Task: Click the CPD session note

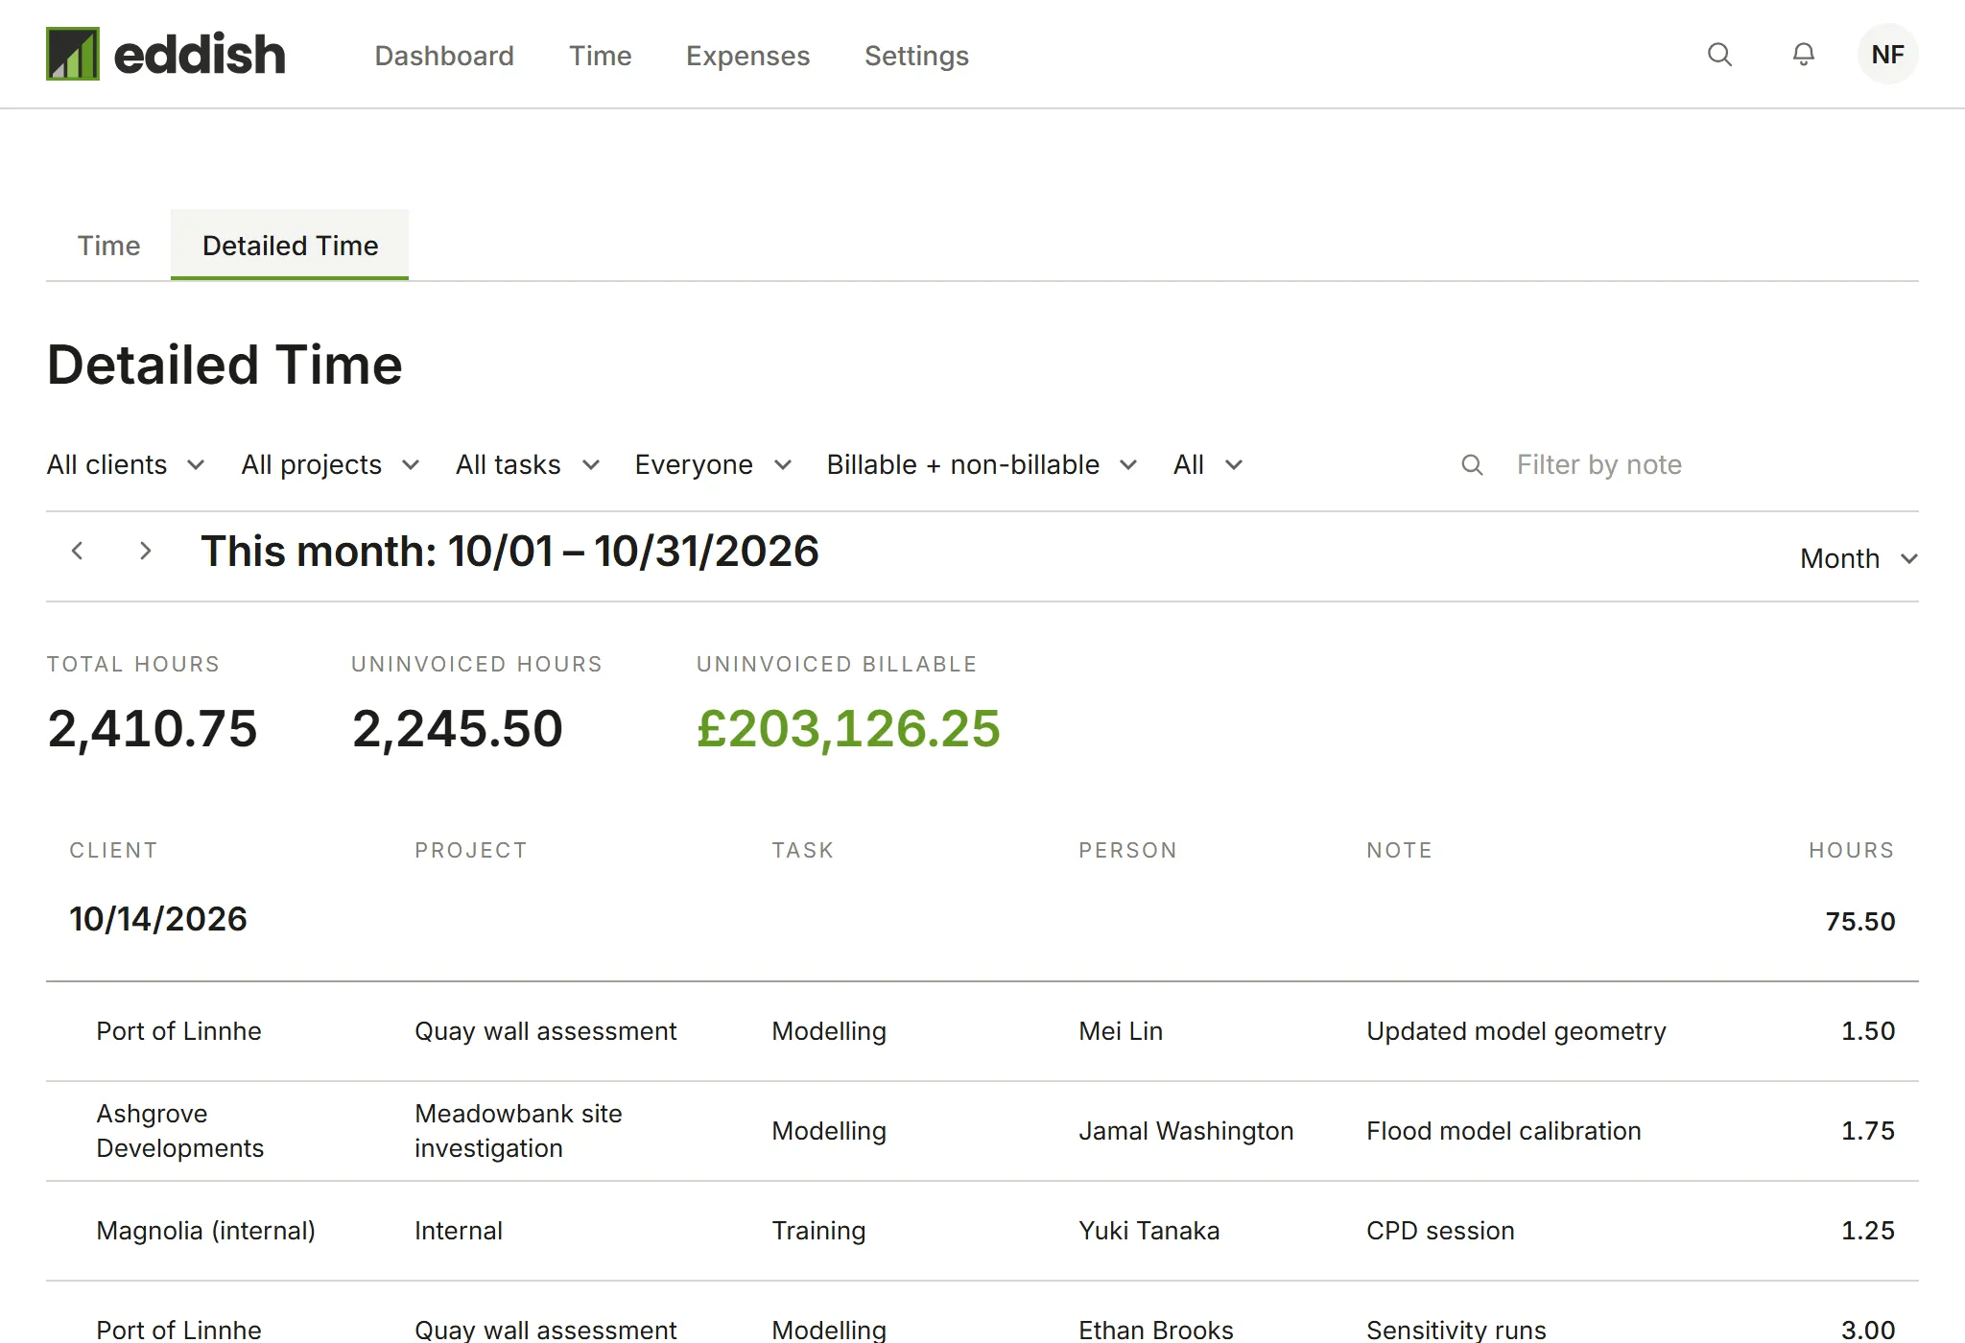Action: tap(1440, 1231)
